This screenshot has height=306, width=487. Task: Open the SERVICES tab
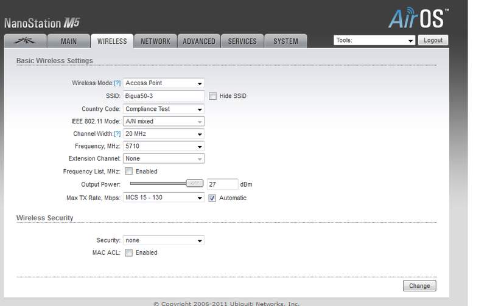coord(242,41)
